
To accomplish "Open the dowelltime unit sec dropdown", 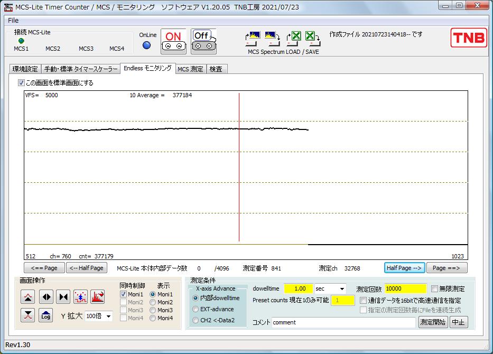I will tap(342, 288).
